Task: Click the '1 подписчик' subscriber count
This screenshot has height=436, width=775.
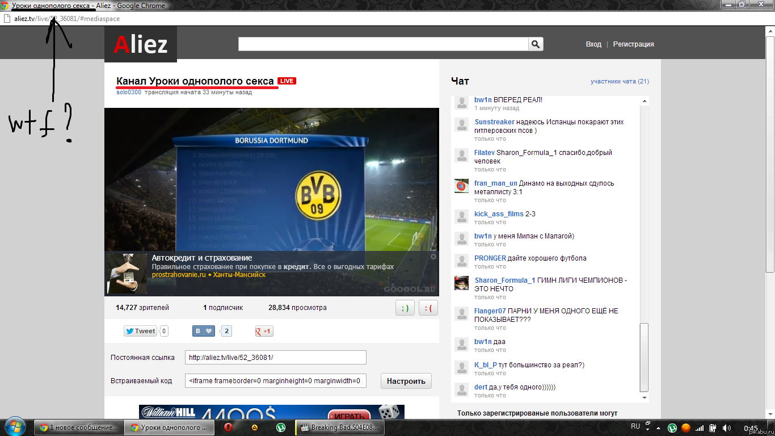Action: [223, 308]
